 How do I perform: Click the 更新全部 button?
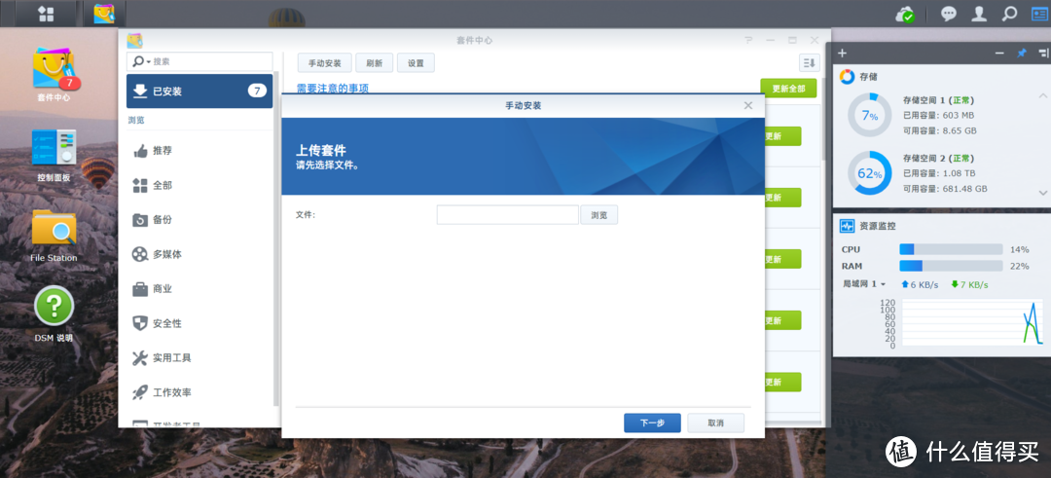pyautogui.click(x=788, y=88)
